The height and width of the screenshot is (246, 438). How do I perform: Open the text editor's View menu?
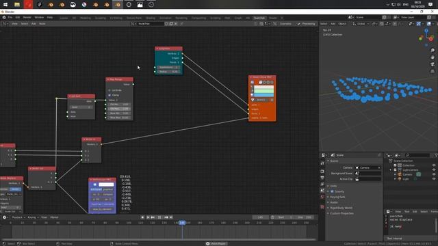click(398, 211)
